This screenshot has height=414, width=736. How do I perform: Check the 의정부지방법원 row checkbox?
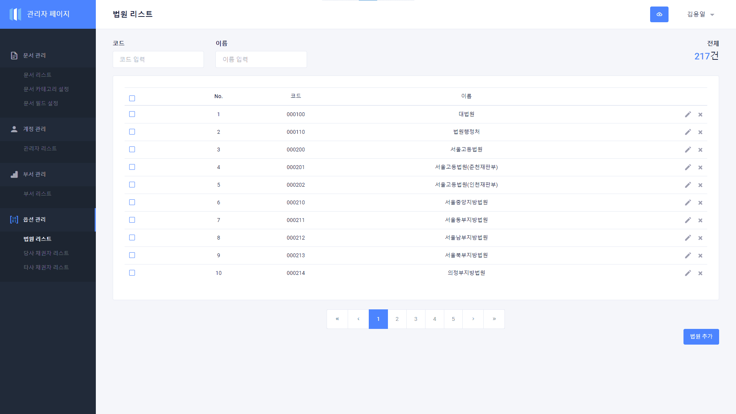tap(132, 273)
